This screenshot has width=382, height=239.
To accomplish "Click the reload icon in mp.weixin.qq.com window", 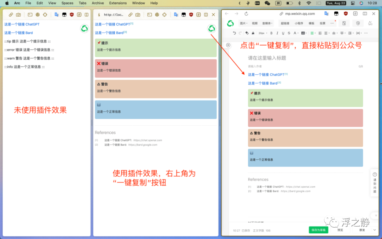I will 246,14.
